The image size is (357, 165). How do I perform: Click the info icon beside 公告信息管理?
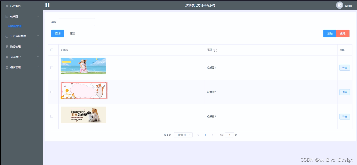coord(7,36)
